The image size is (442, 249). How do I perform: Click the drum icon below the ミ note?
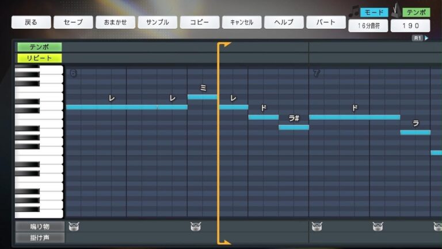point(196,227)
